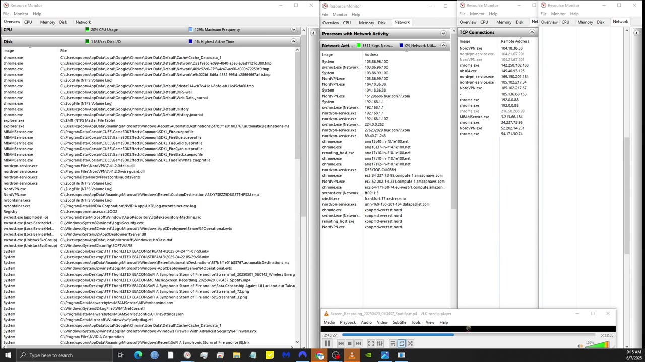Toggle graph pane arrow in the empty Resource Monitor window
645x362 pixels.
[636, 33]
